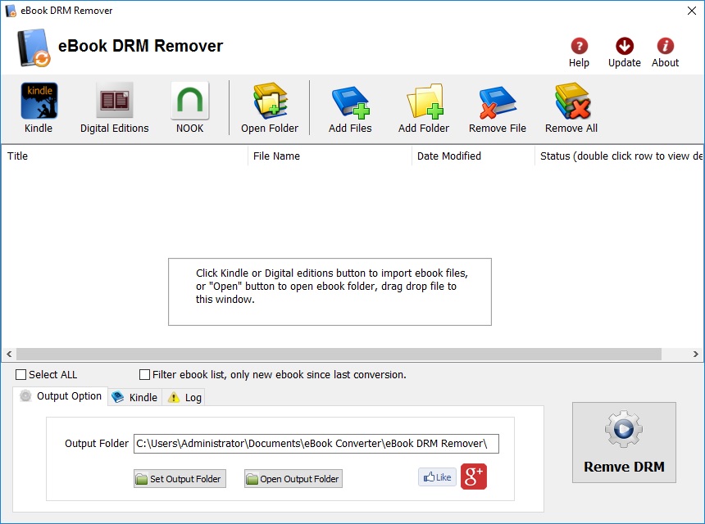The image size is (705, 524).
Task: Click the title bar app icon
Action: (11, 11)
